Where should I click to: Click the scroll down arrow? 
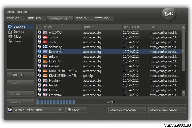183,93
